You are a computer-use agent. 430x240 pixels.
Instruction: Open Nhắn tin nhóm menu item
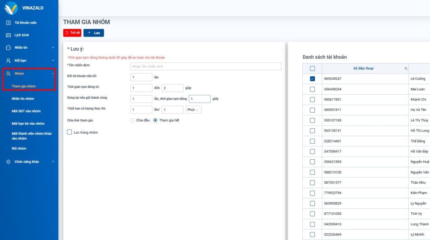pos(23,99)
